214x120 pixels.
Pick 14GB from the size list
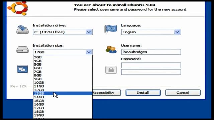click(63, 97)
